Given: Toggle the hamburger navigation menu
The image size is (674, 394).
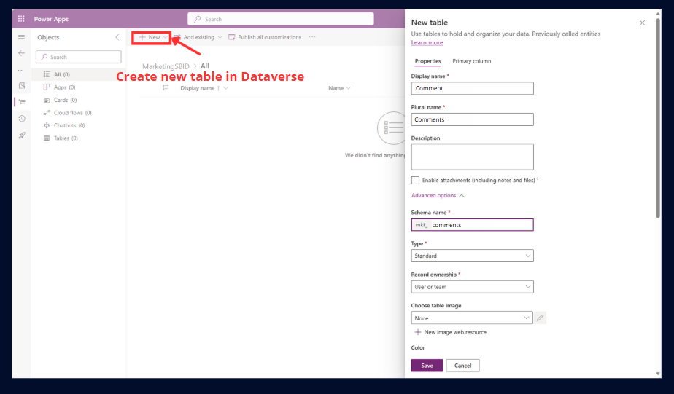Looking at the screenshot, I should [x=21, y=37].
